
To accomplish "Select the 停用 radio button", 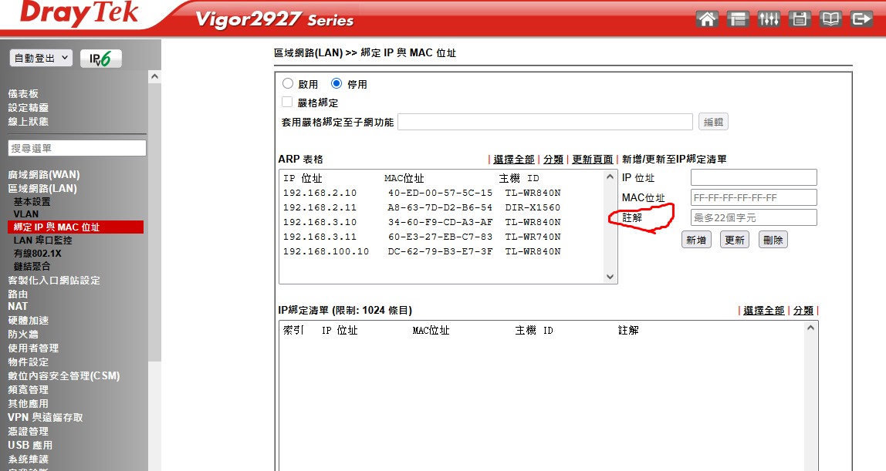I will tap(336, 84).
